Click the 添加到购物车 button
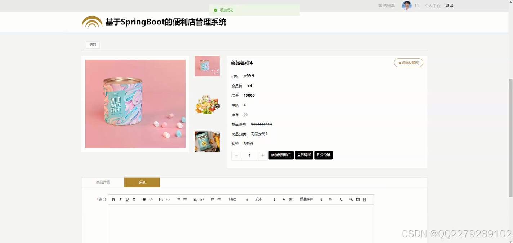Image resolution: width=513 pixels, height=243 pixels. coord(281,155)
